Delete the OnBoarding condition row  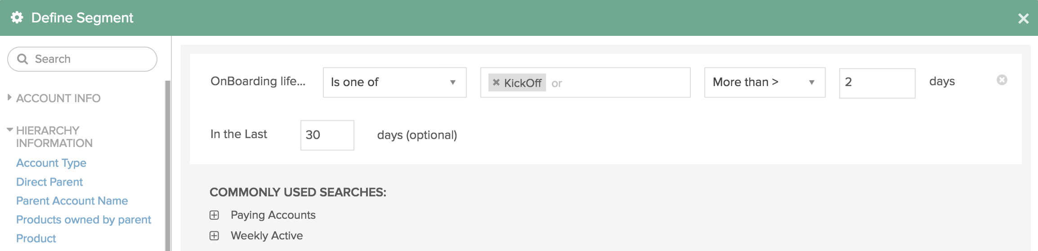(1002, 80)
